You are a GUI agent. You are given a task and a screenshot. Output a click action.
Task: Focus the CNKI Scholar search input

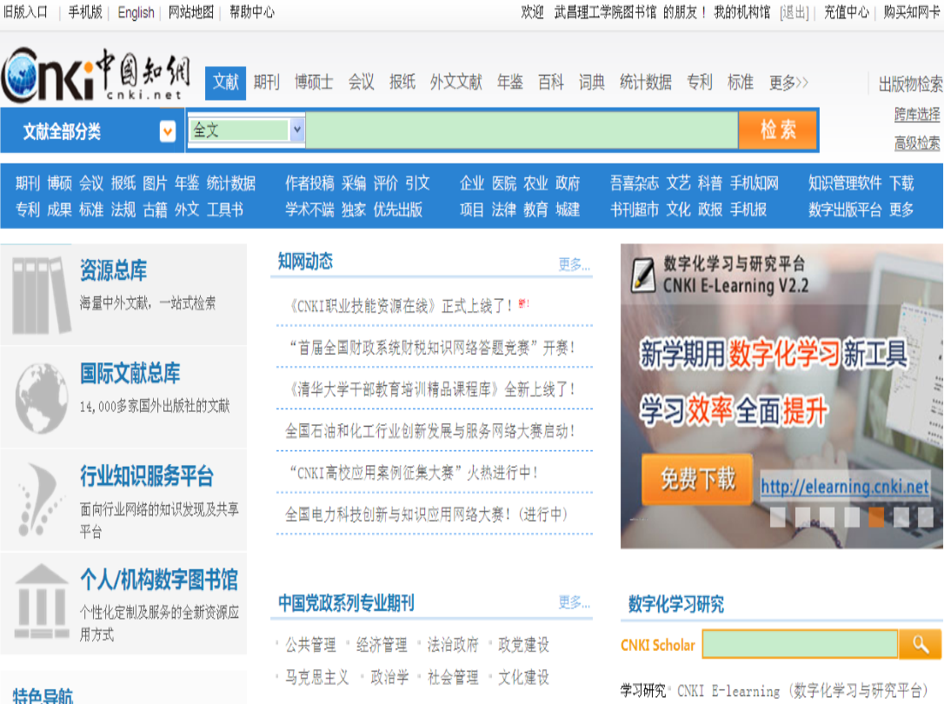coord(800,644)
